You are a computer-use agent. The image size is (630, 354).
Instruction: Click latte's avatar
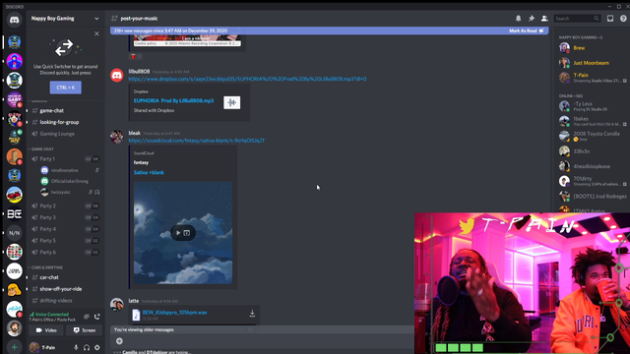pos(117,304)
